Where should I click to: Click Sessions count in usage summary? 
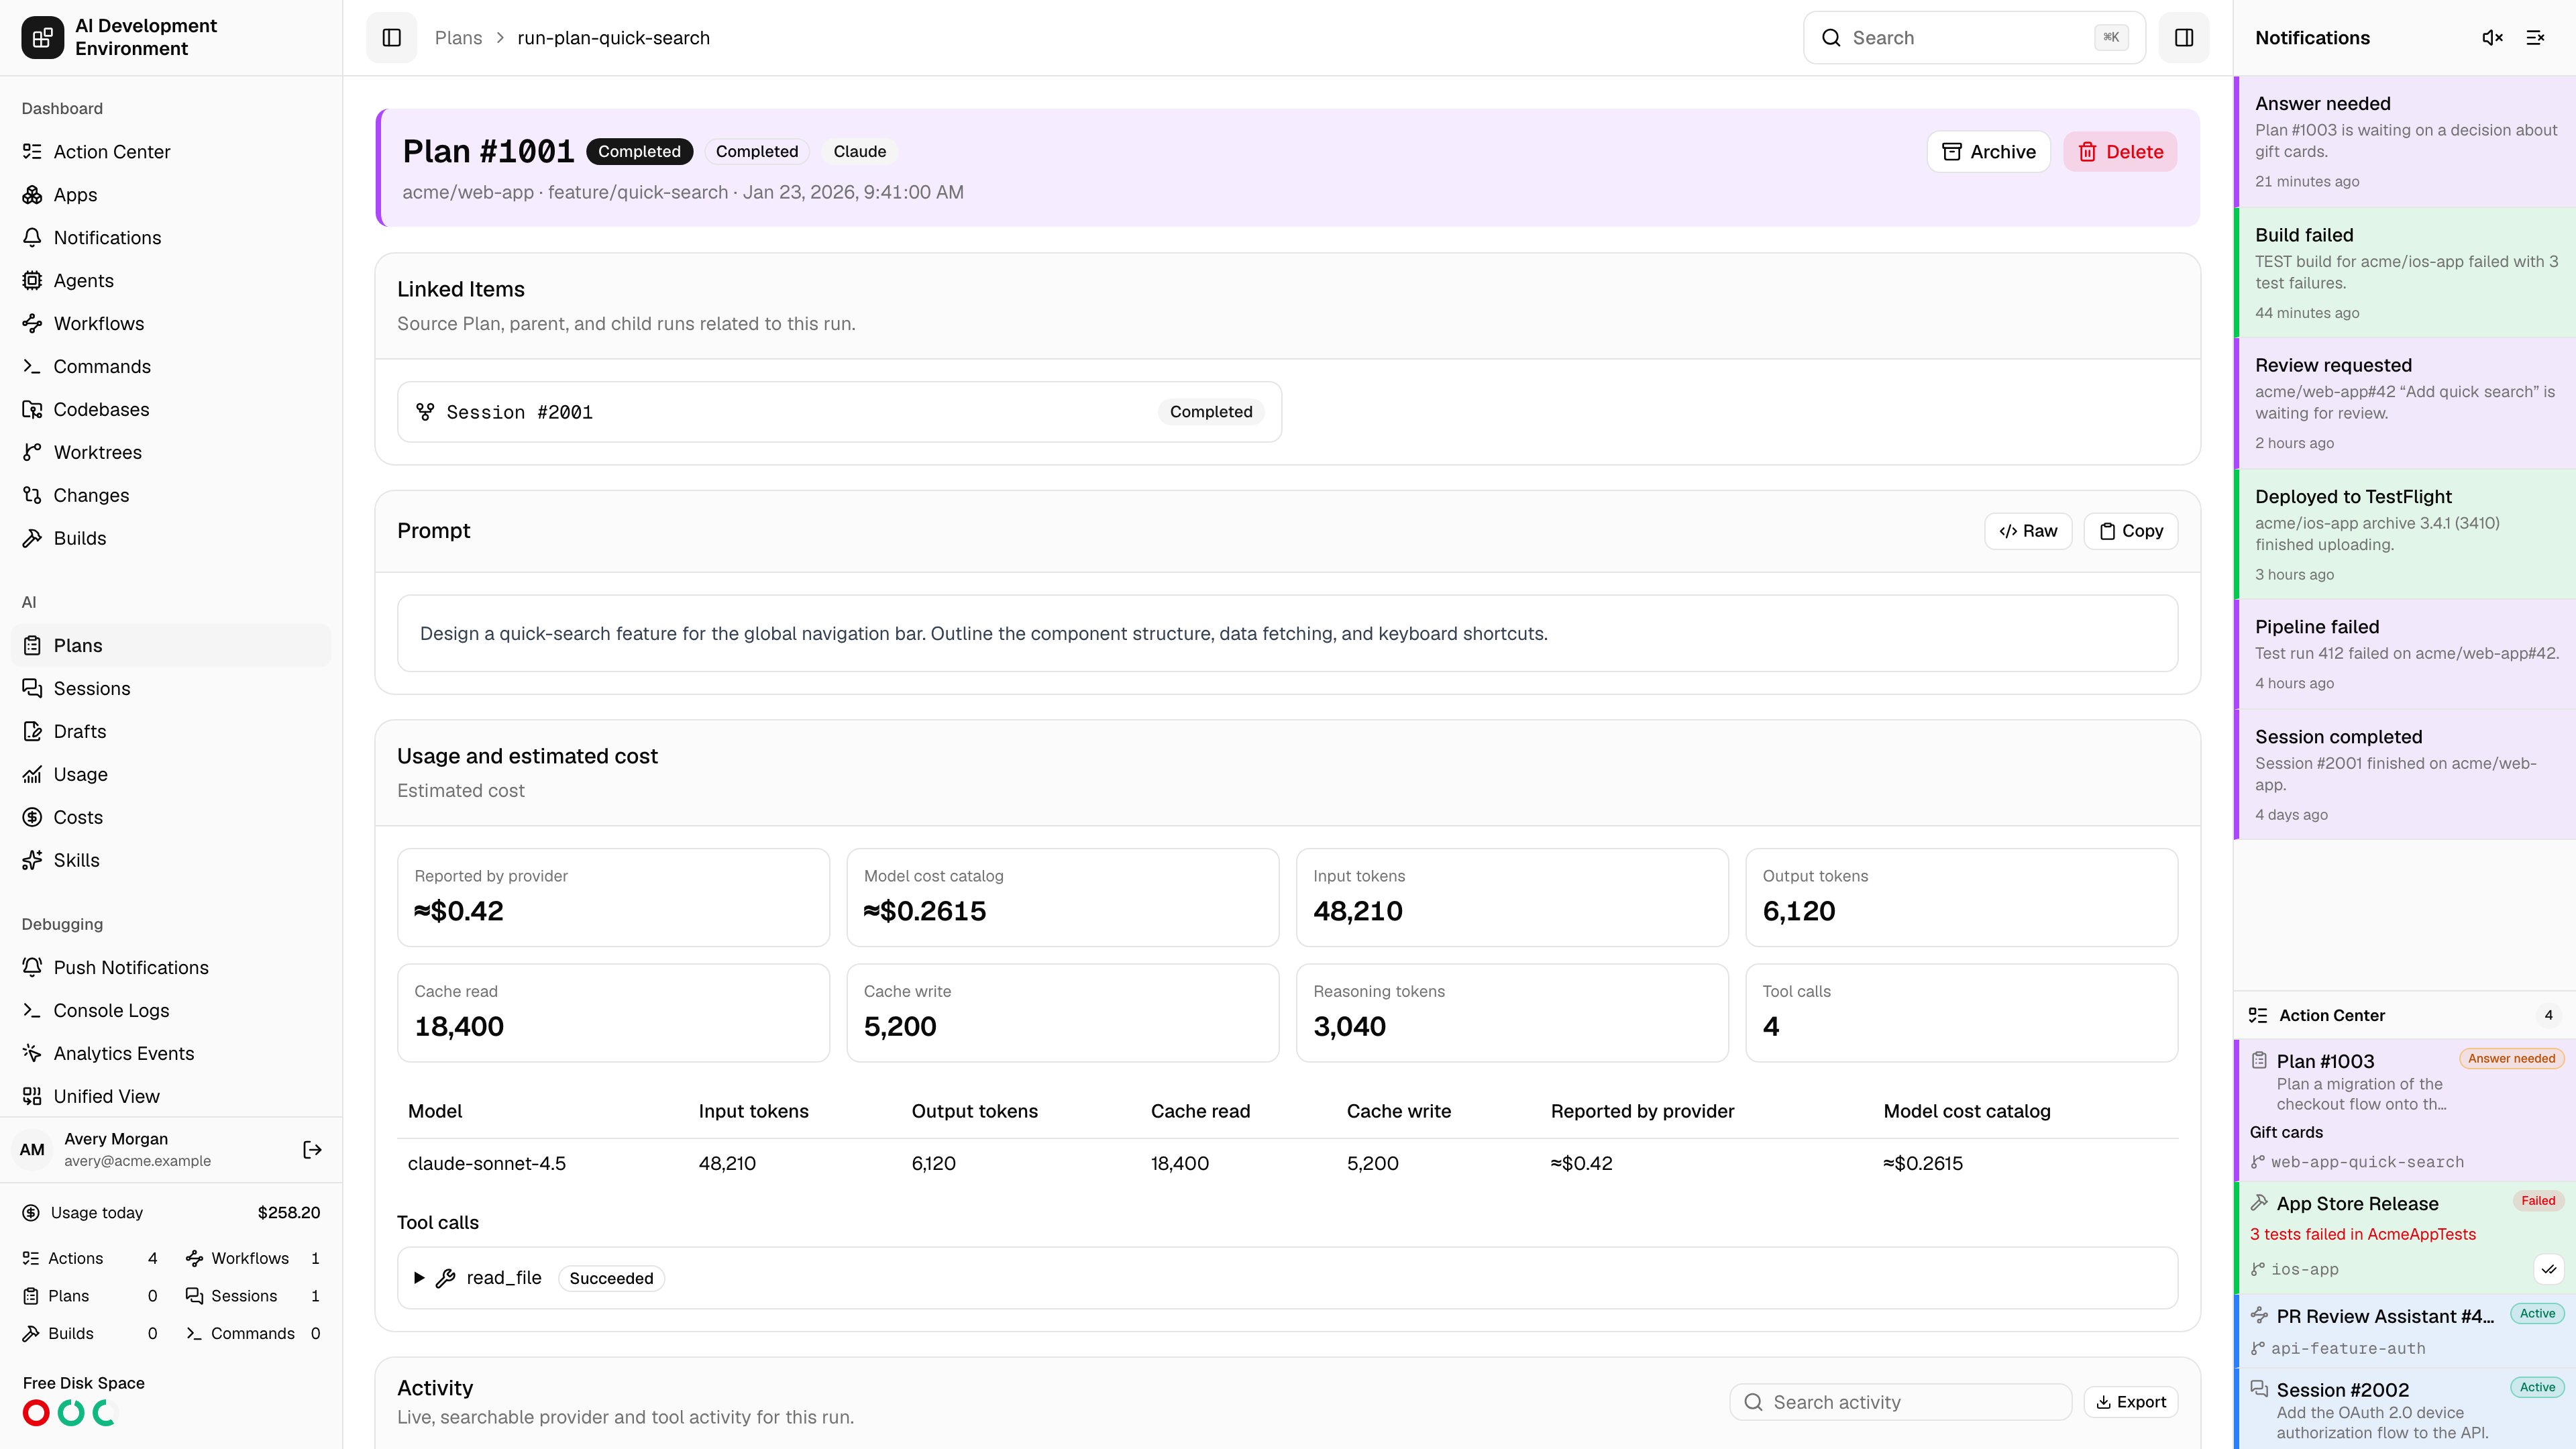[x=253, y=1296]
